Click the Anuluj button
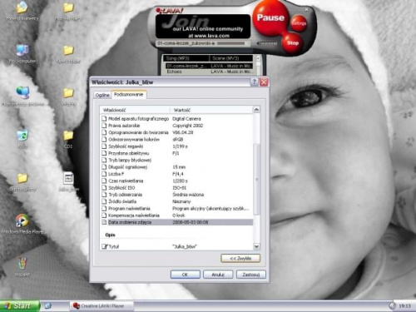 coord(218,275)
